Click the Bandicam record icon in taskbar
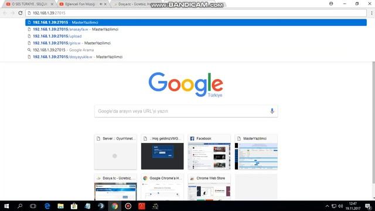The image size is (375, 211). pyautogui.click(x=128, y=206)
